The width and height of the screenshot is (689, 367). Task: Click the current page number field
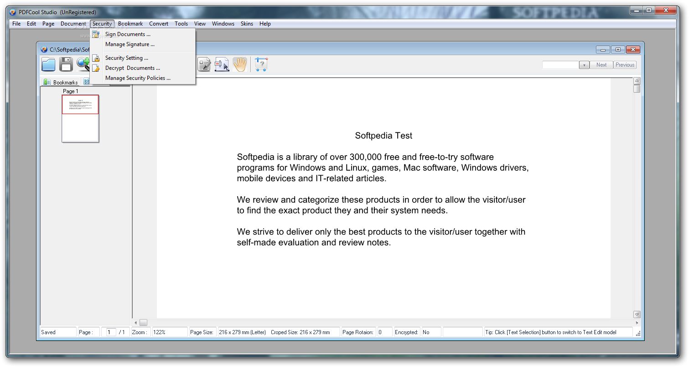pyautogui.click(x=111, y=332)
